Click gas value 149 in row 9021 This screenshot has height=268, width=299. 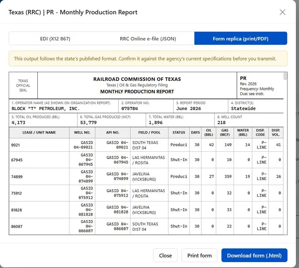click(x=228, y=145)
